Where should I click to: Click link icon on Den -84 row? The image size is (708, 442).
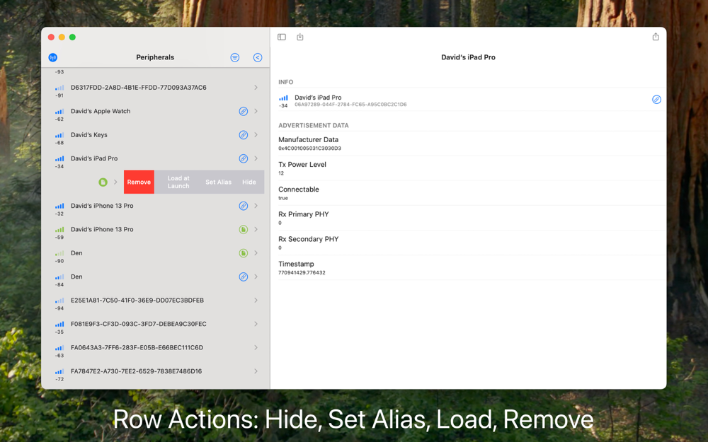tap(244, 277)
